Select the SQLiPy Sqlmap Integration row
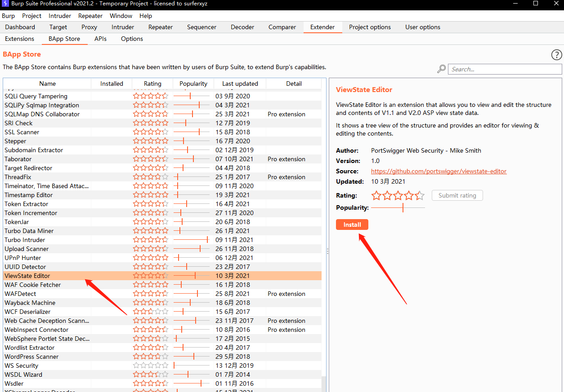Image resolution: width=564 pixels, height=392 pixels. pyautogui.click(x=162, y=105)
